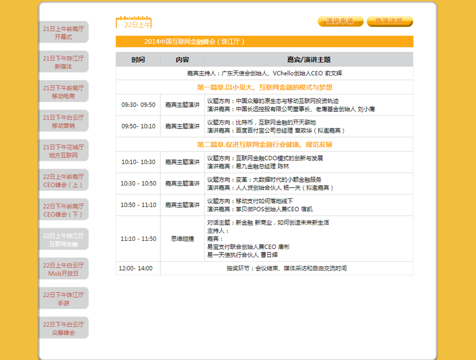Open the 21日上午岭南厅 开幕式 tab
The width and height of the screenshot is (476, 360).
64,33
